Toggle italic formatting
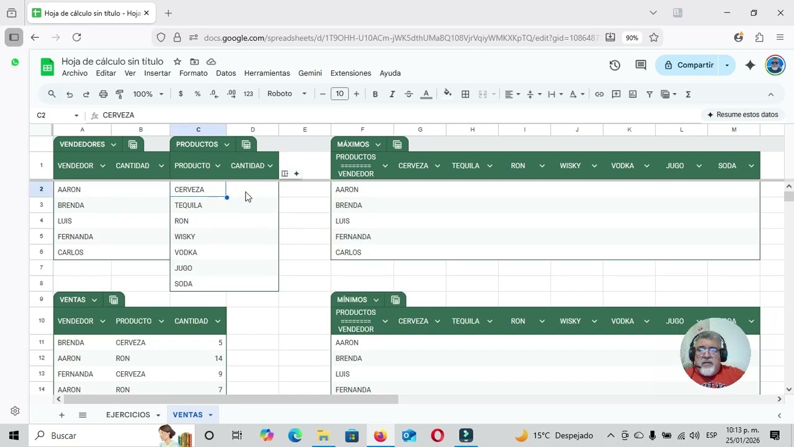Image resolution: width=794 pixels, height=447 pixels. [x=392, y=94]
